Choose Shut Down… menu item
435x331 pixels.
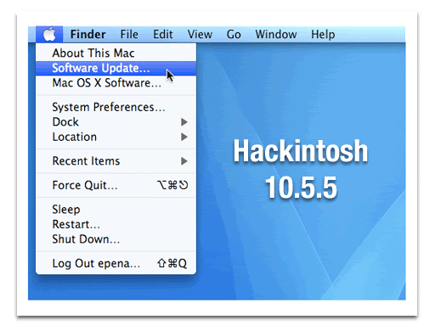click(116, 239)
